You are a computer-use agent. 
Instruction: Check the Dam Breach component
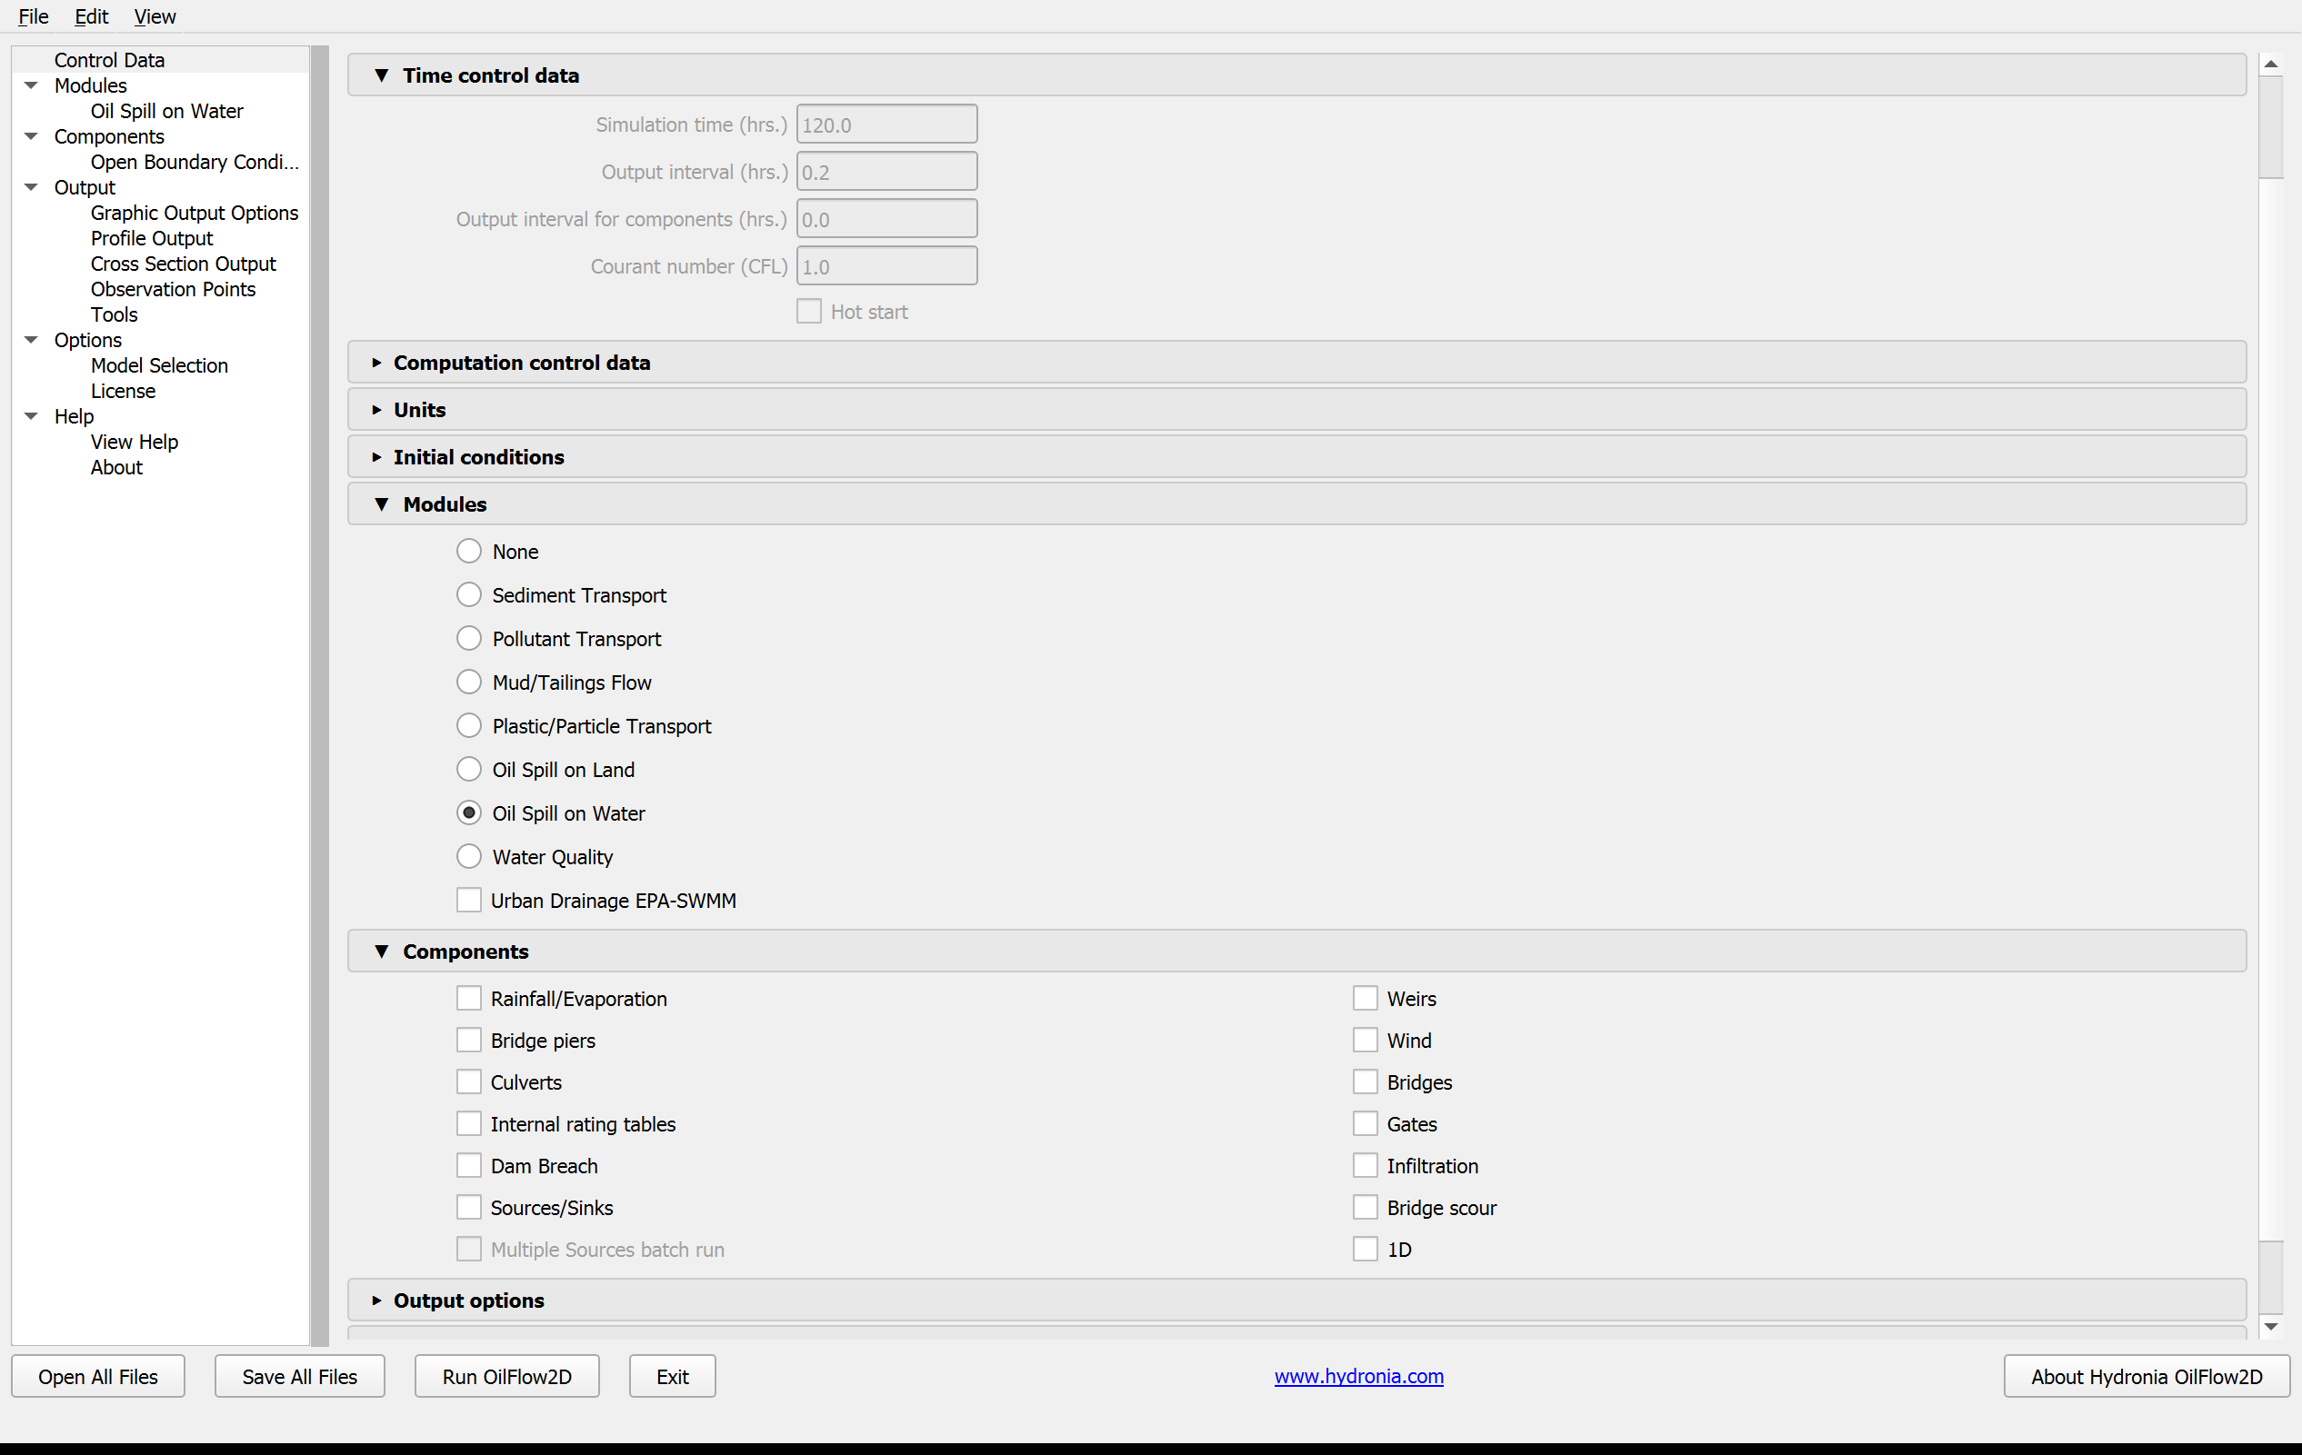[468, 1165]
